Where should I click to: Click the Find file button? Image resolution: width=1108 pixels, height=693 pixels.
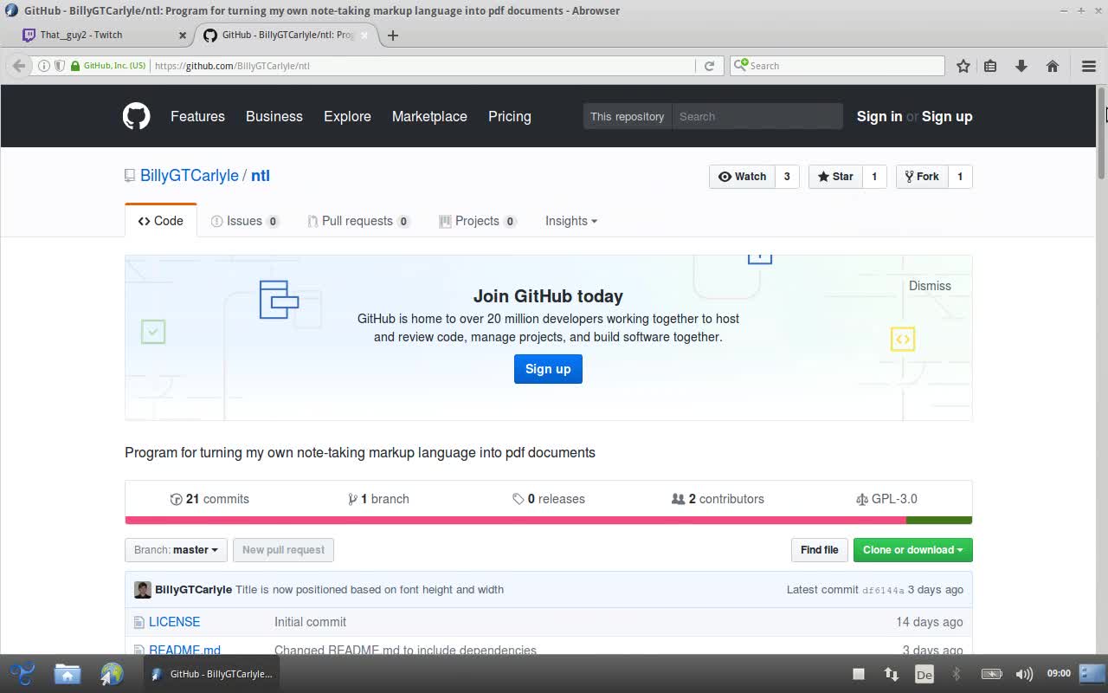819,550
